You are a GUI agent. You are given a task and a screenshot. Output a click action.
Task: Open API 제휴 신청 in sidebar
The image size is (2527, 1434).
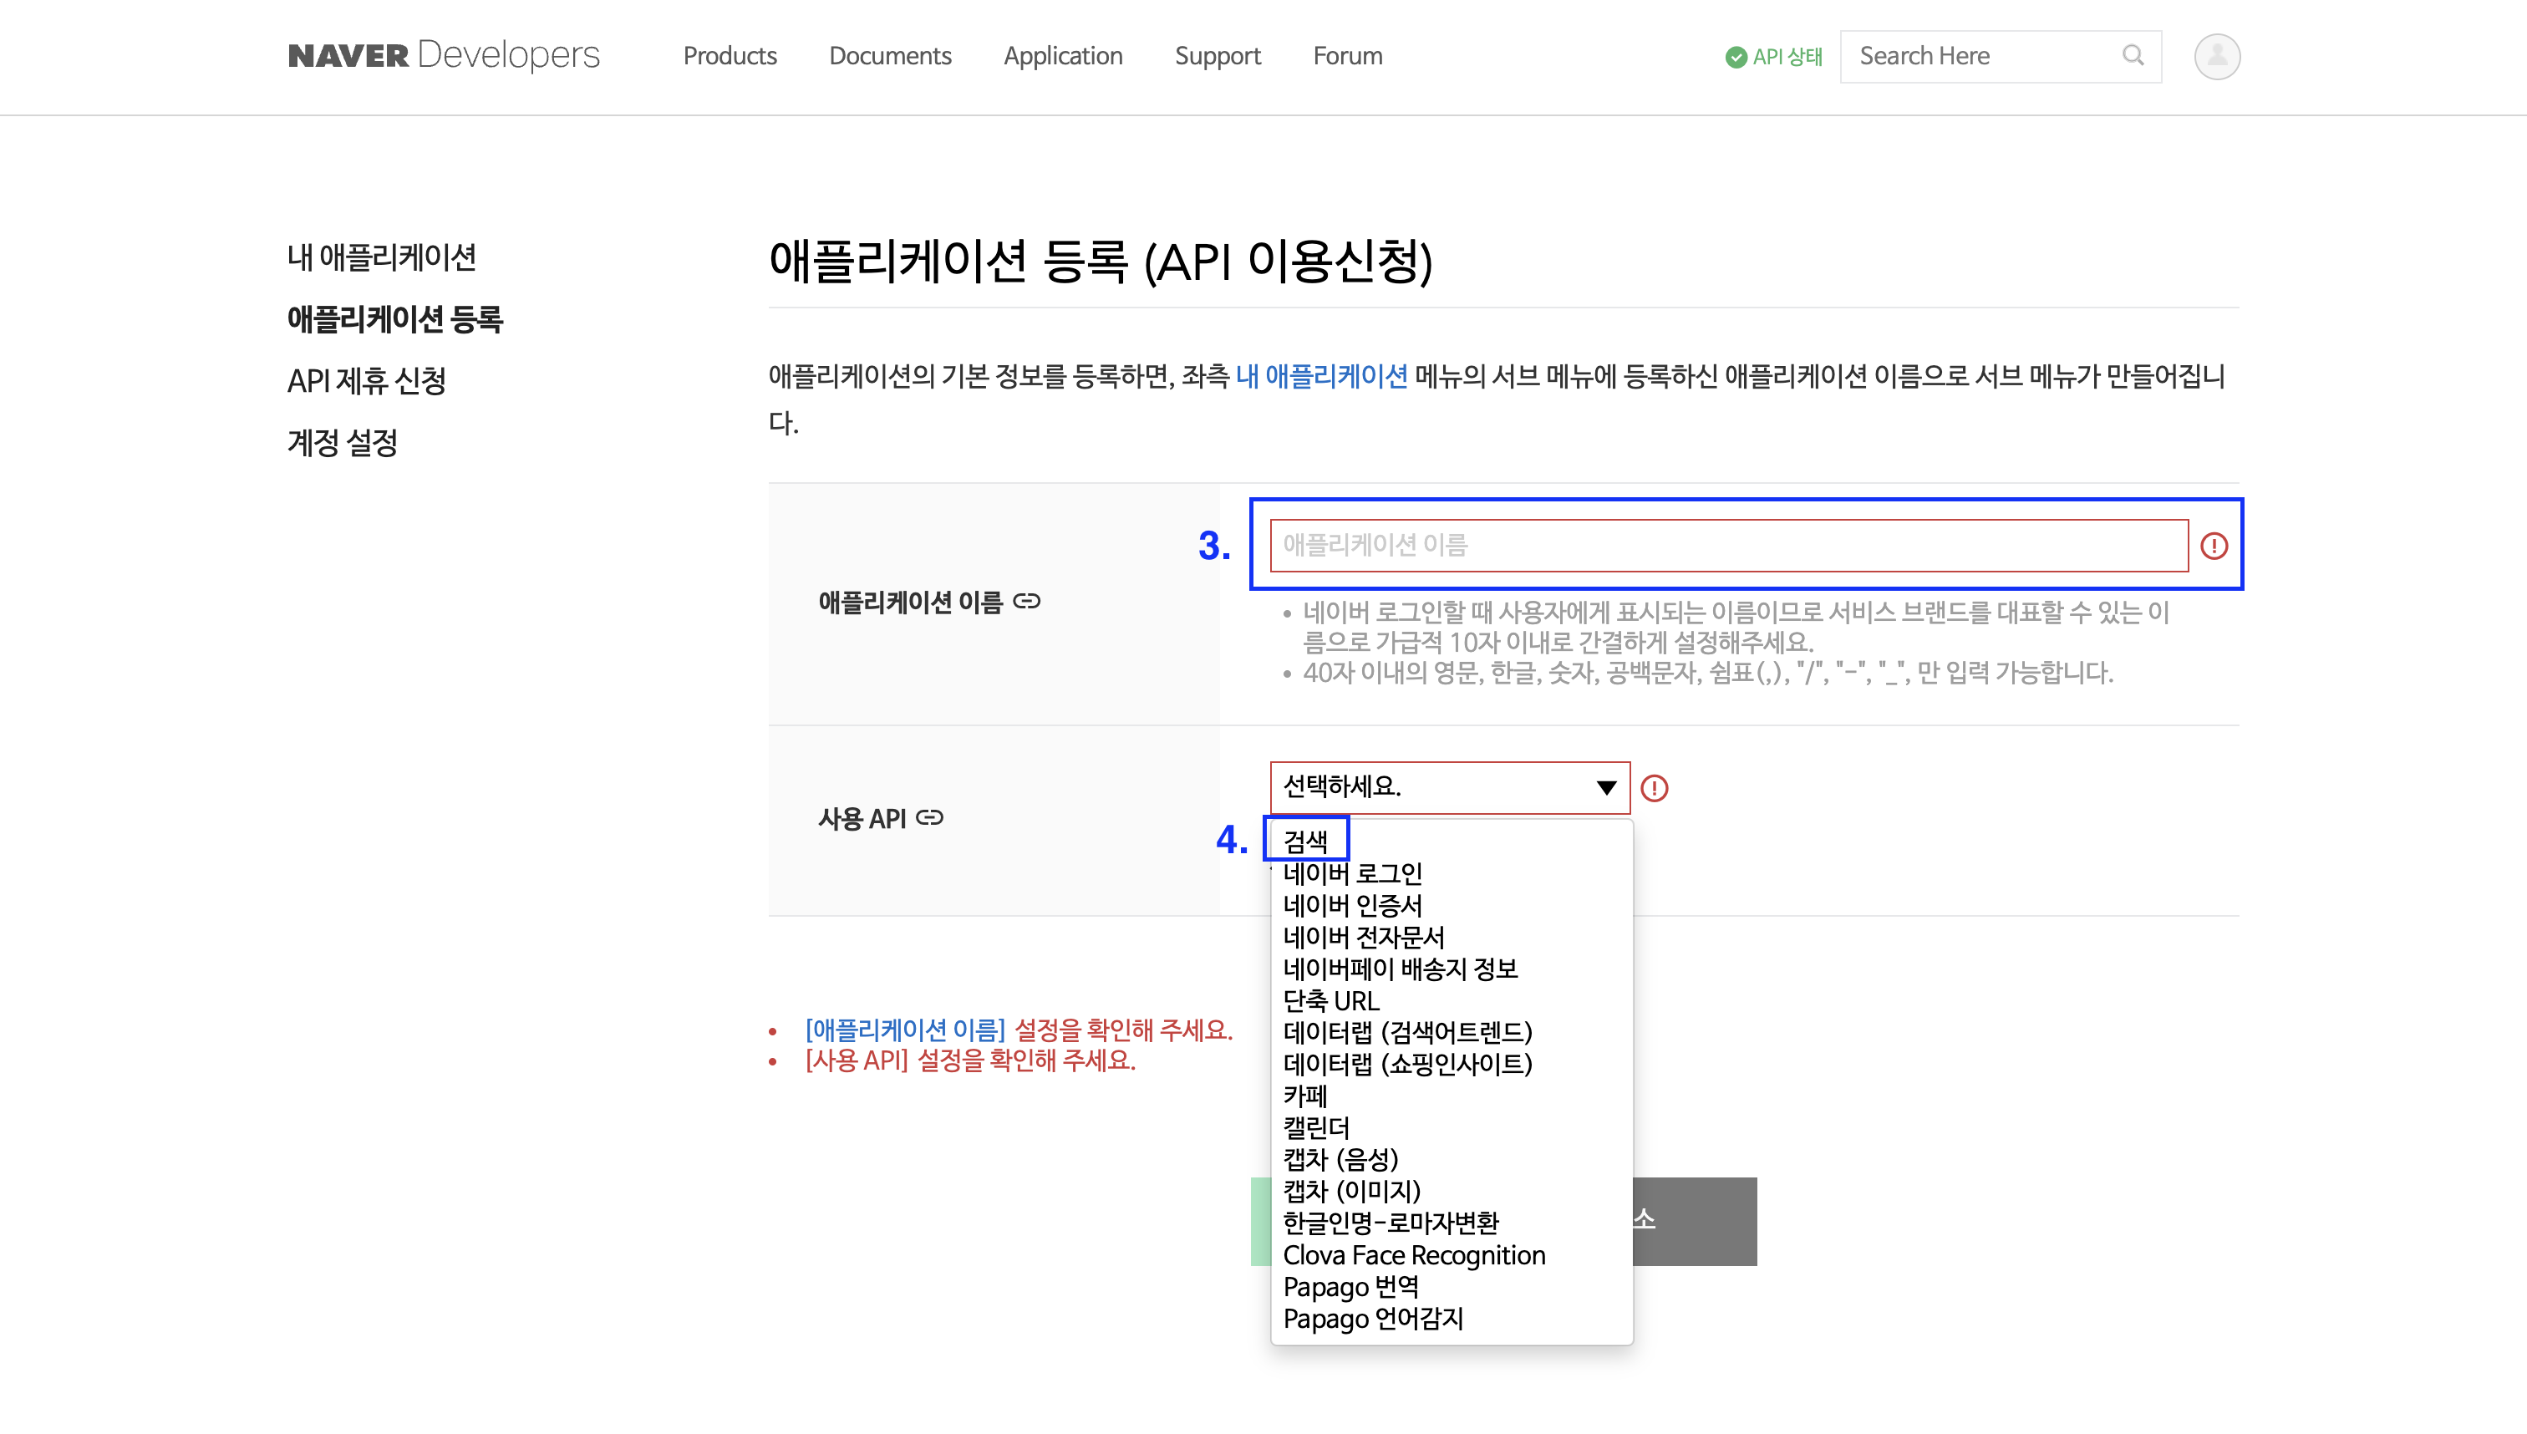point(366,380)
